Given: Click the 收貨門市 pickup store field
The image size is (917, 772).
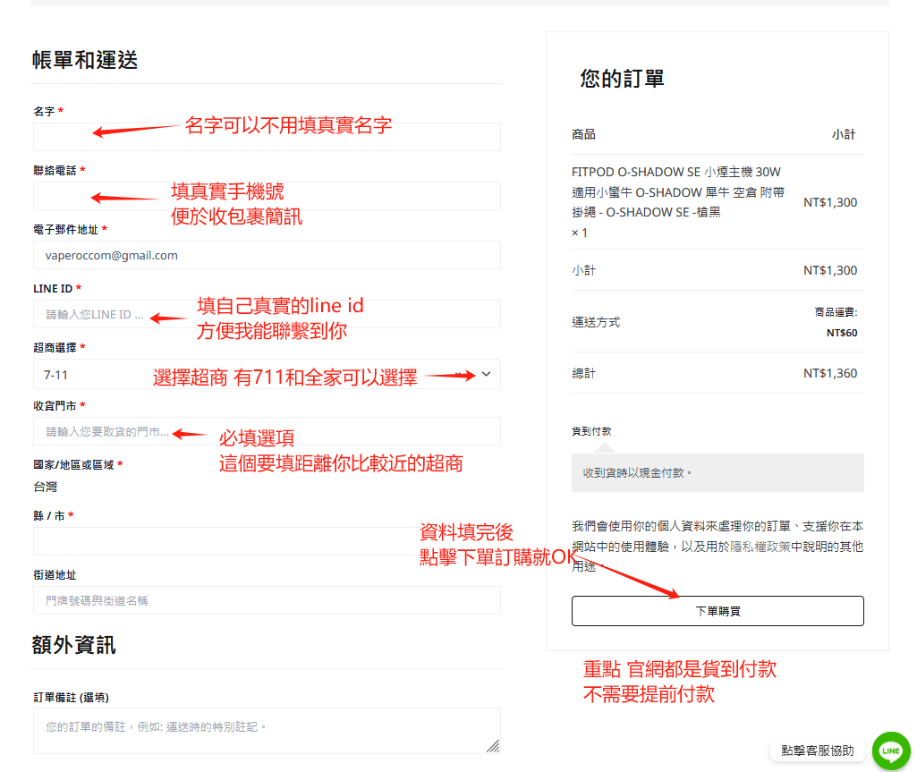Looking at the screenshot, I should point(267,431).
